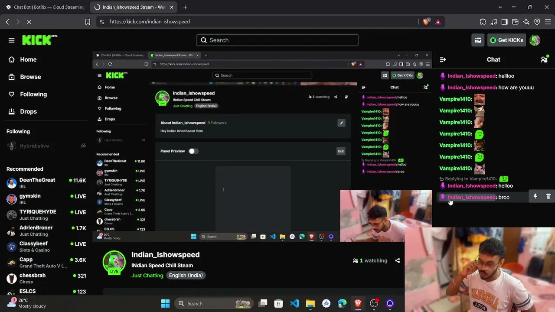Stop loading the page
Image resolution: width=555 pixels, height=312 pixels.
[29, 22]
